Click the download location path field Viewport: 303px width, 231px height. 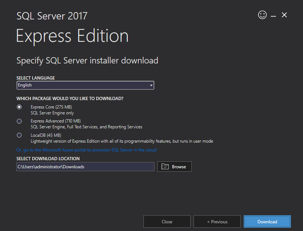[85, 167]
